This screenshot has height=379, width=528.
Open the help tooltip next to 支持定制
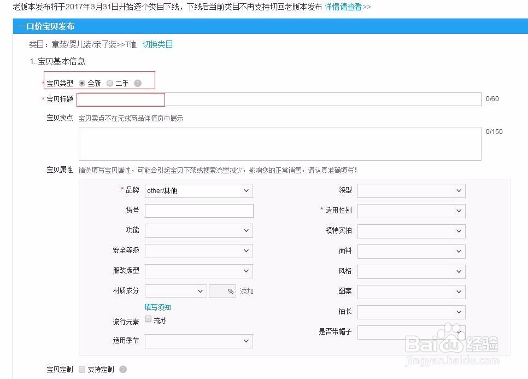pyautogui.click(x=122, y=369)
